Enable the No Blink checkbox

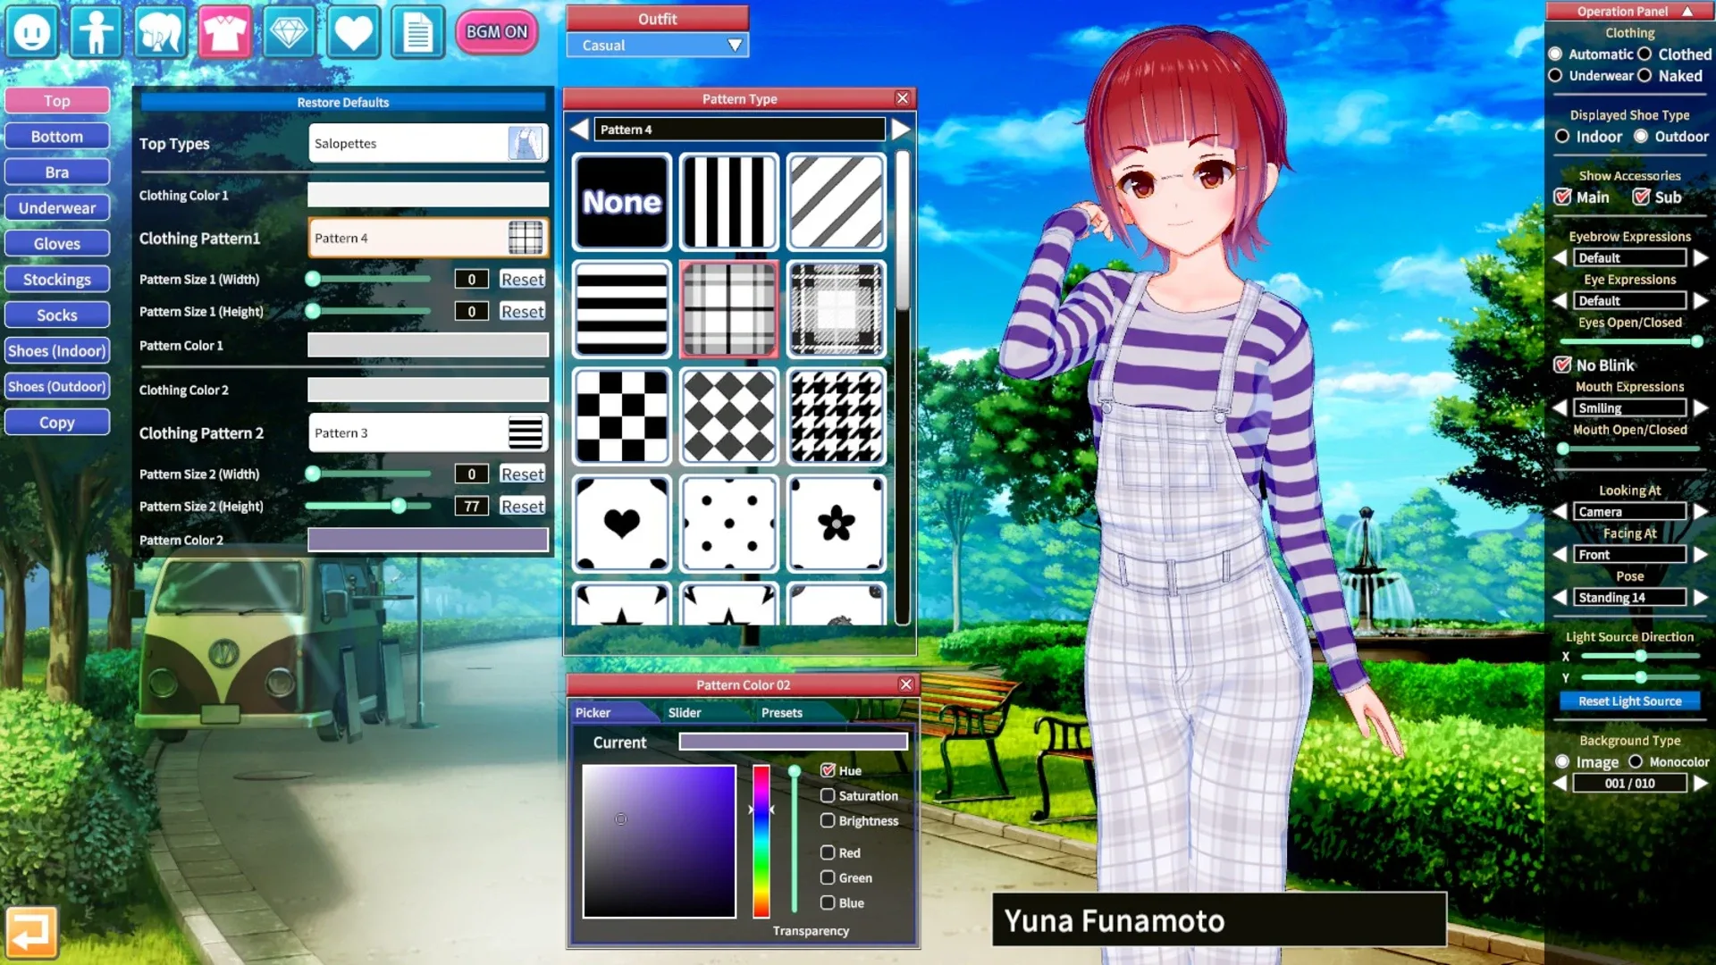pos(1563,365)
